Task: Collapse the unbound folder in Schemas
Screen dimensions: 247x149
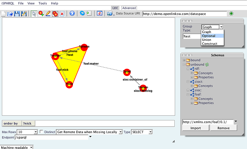Action: pos(184,64)
